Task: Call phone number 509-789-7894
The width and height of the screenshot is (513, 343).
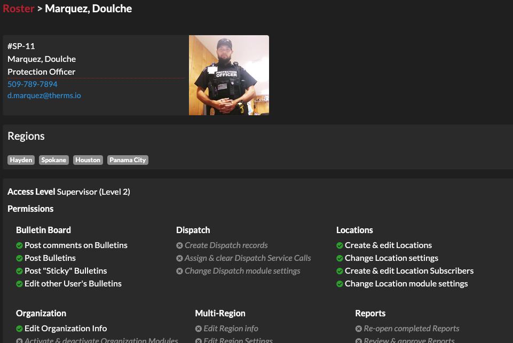Action: click(x=32, y=84)
